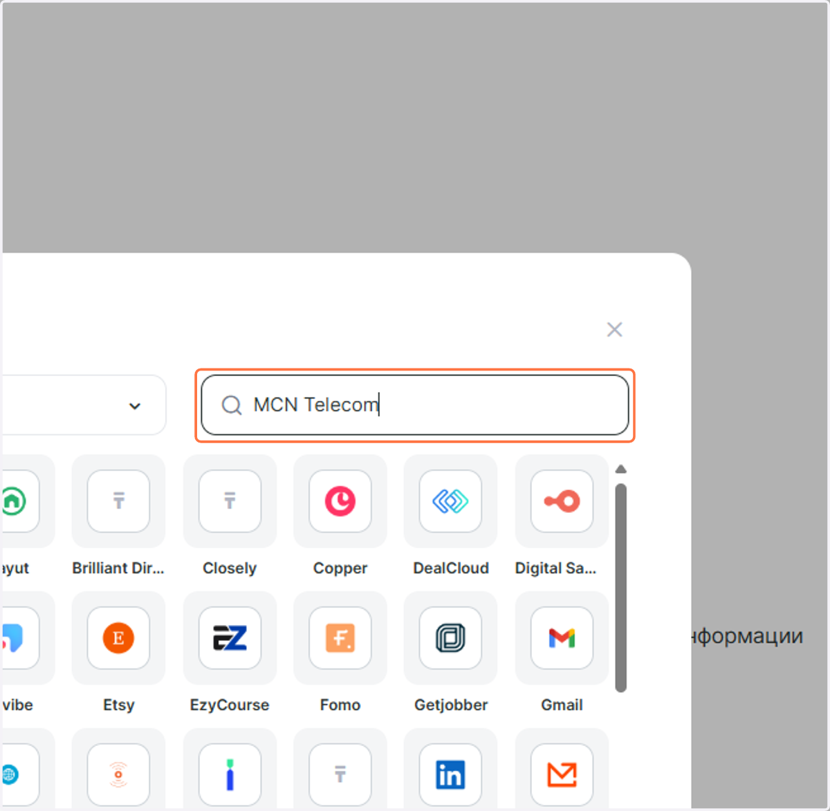The width and height of the screenshot is (830, 811).
Task: Select the Digital Sa... app icon
Action: [562, 501]
